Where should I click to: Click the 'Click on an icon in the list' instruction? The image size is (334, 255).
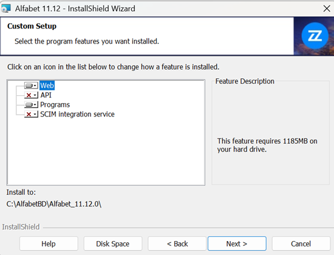click(x=114, y=67)
